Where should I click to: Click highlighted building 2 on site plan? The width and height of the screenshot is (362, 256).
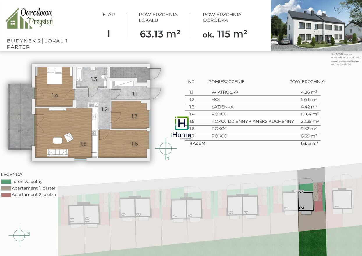click(x=306, y=201)
